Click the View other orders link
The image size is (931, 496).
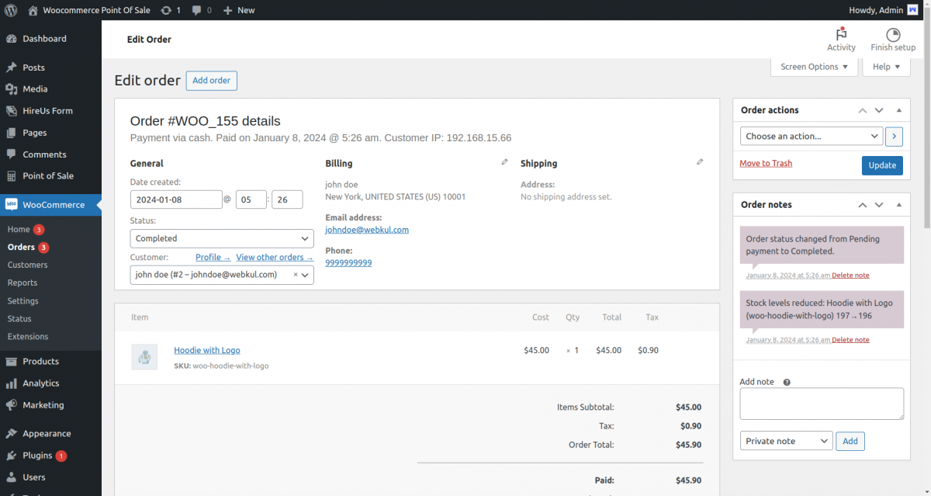275,258
